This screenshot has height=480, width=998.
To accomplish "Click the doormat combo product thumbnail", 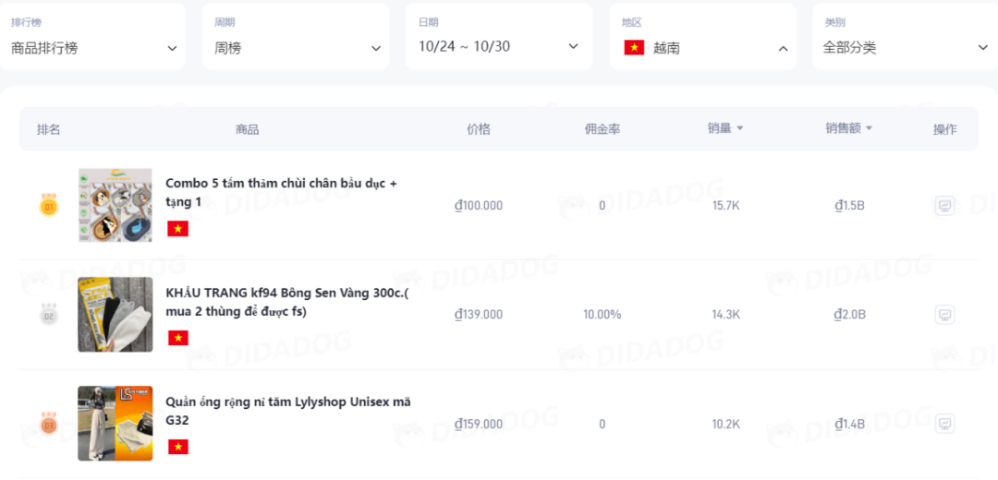I will [115, 205].
